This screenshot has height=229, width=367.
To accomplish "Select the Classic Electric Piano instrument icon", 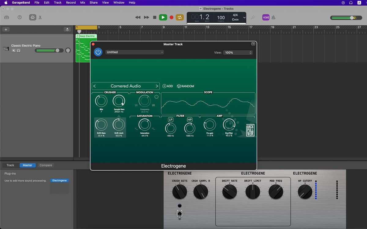I will [x=6, y=48].
